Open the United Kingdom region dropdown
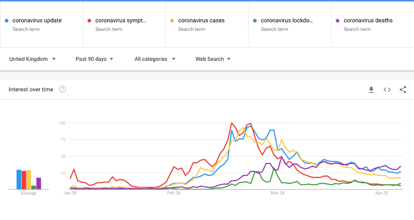The image size is (414, 220). (33, 59)
